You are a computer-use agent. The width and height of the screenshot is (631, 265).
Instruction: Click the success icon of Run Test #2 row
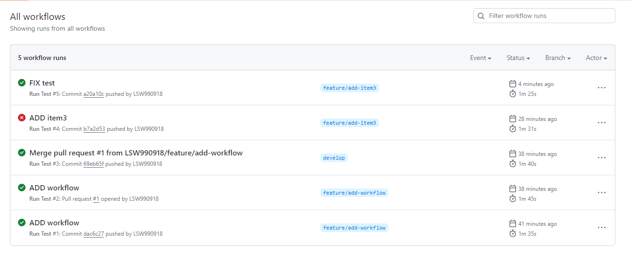click(22, 188)
